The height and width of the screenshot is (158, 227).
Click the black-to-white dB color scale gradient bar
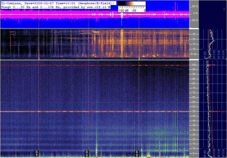pyautogui.click(x=131, y=4)
